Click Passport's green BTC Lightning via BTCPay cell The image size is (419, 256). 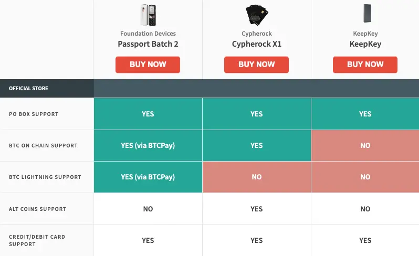click(x=148, y=177)
